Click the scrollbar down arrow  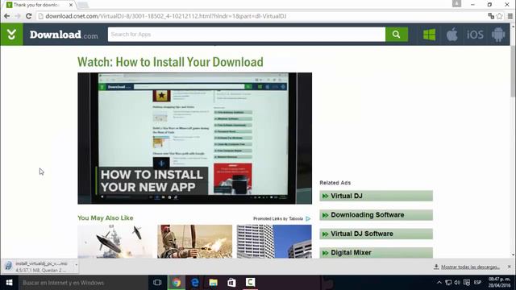tap(513, 255)
